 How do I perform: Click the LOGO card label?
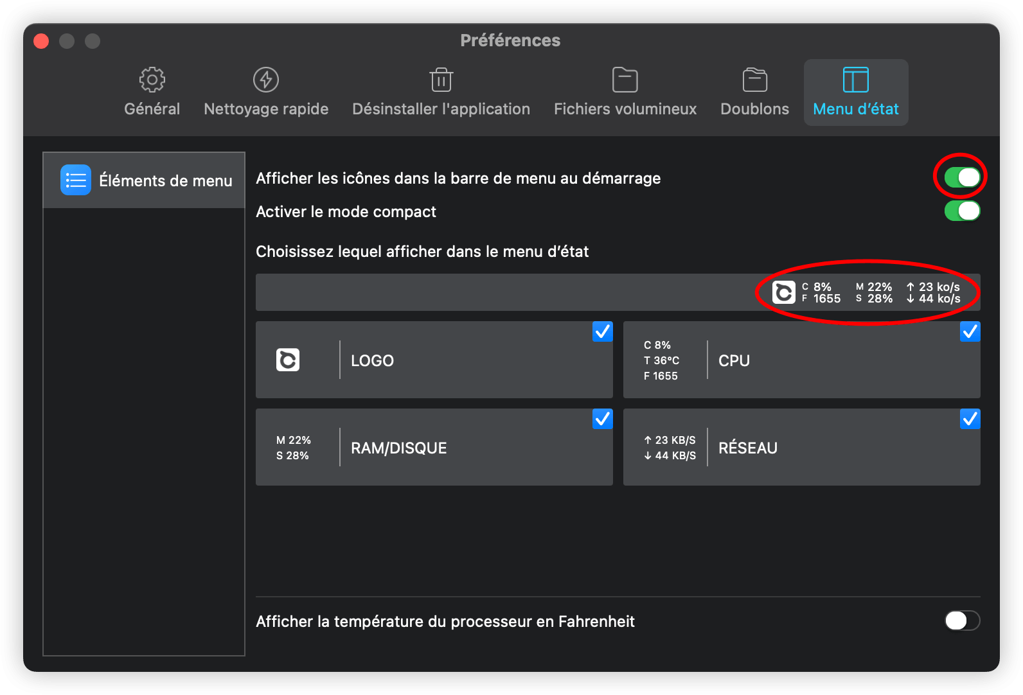click(372, 360)
